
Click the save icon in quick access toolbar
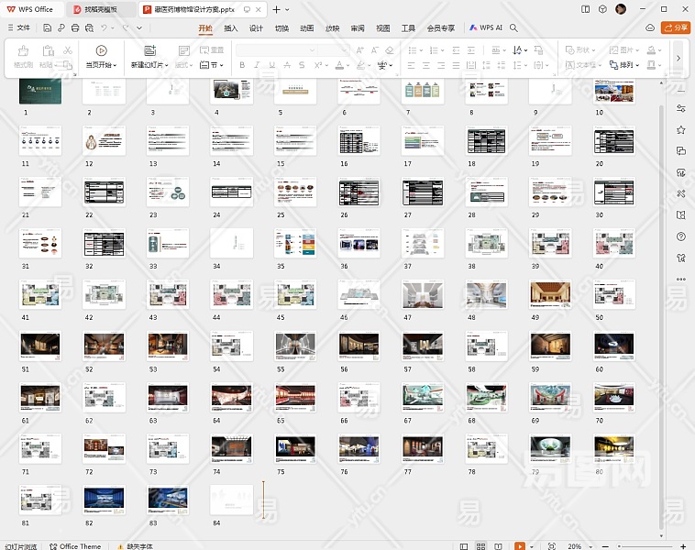48,27
